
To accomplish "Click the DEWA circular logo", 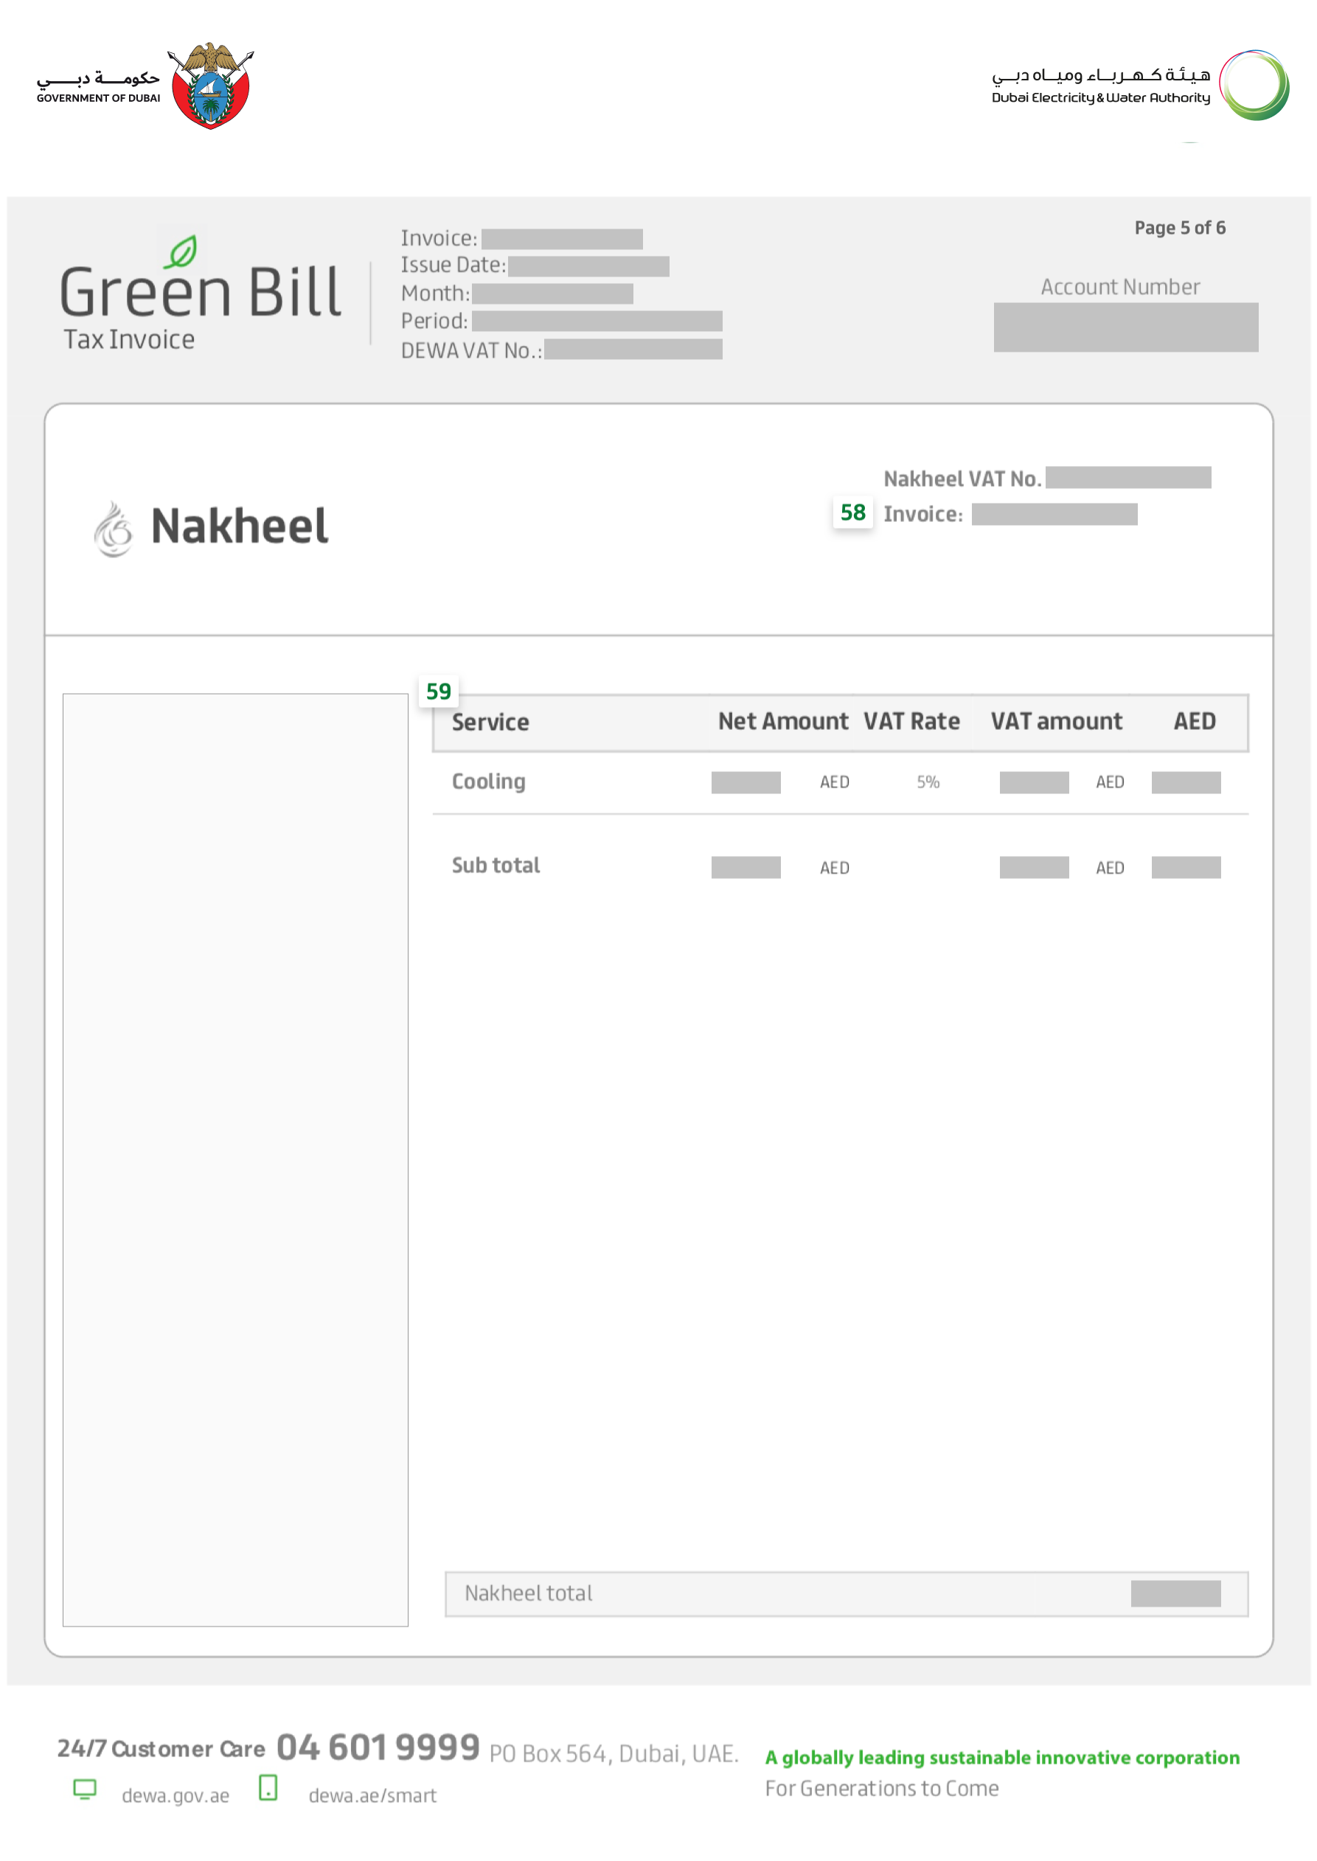I will click(1254, 85).
